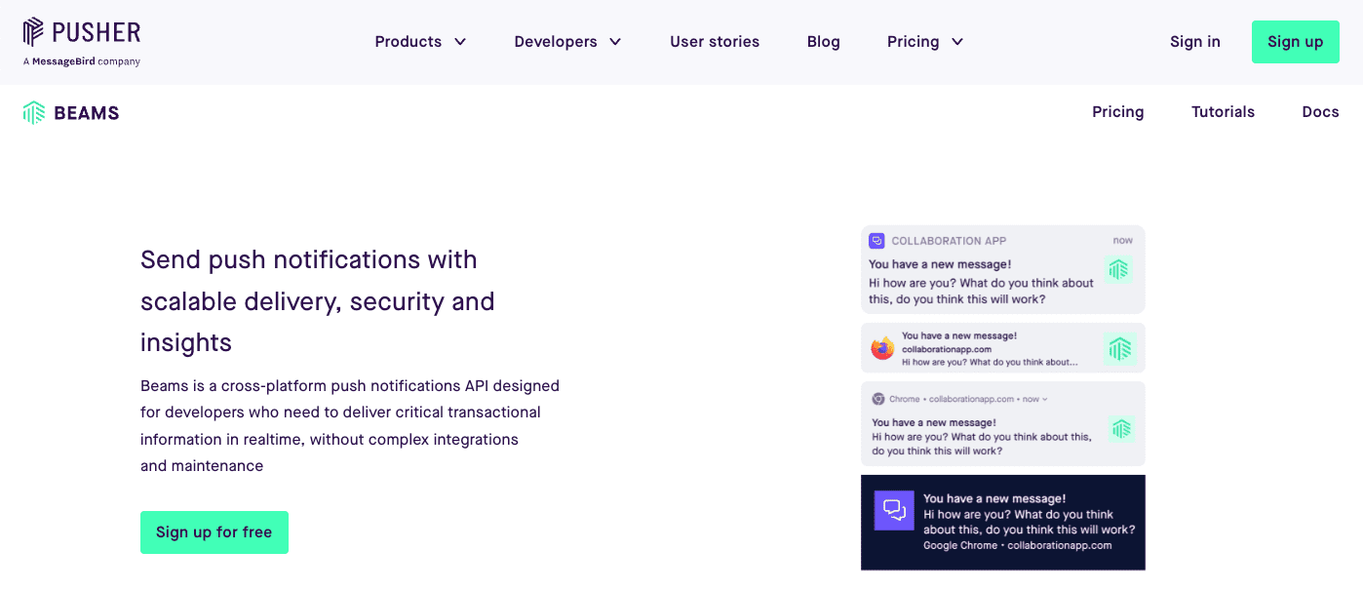Click Beams icon in Chrome notification
The width and height of the screenshot is (1363, 590).
click(x=1121, y=428)
